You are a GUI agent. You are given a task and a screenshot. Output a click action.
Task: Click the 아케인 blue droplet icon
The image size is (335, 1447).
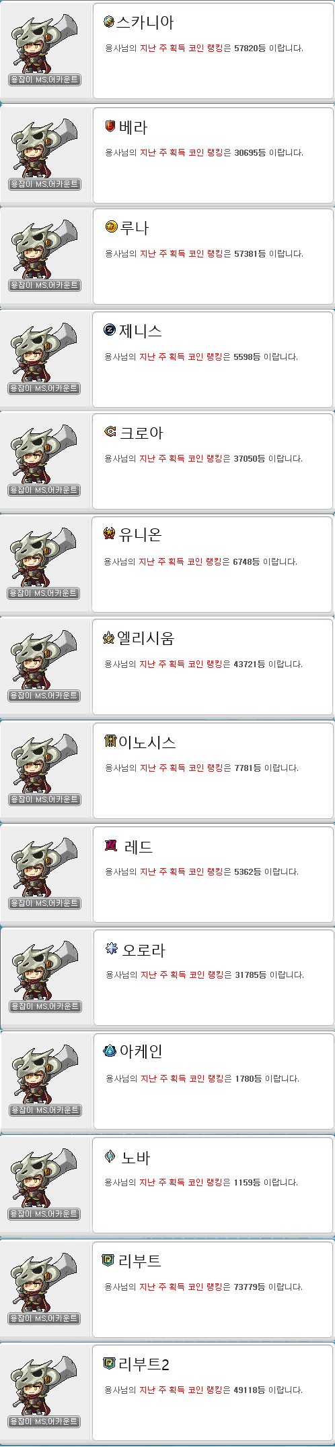[110, 1050]
